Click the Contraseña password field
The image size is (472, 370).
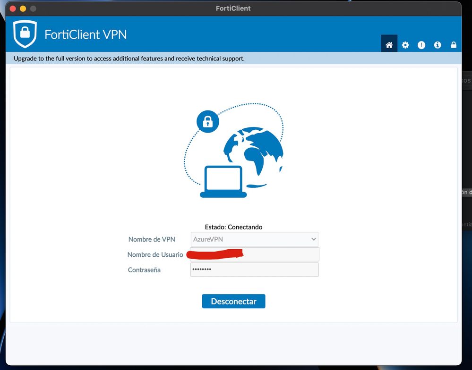coord(254,269)
